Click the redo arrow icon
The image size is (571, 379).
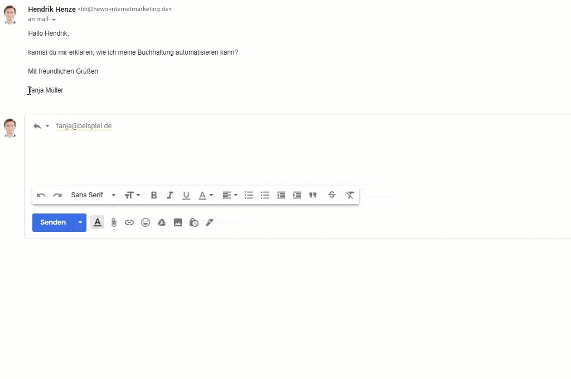[57, 195]
